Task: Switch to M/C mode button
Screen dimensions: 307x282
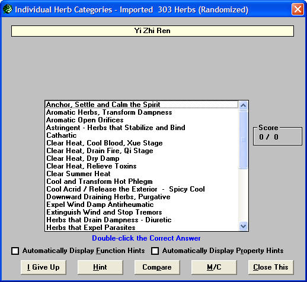Action: pyautogui.click(x=214, y=267)
